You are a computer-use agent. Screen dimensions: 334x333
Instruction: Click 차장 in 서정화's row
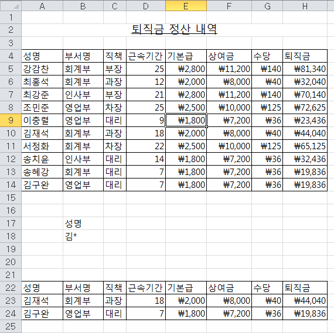coord(115,146)
